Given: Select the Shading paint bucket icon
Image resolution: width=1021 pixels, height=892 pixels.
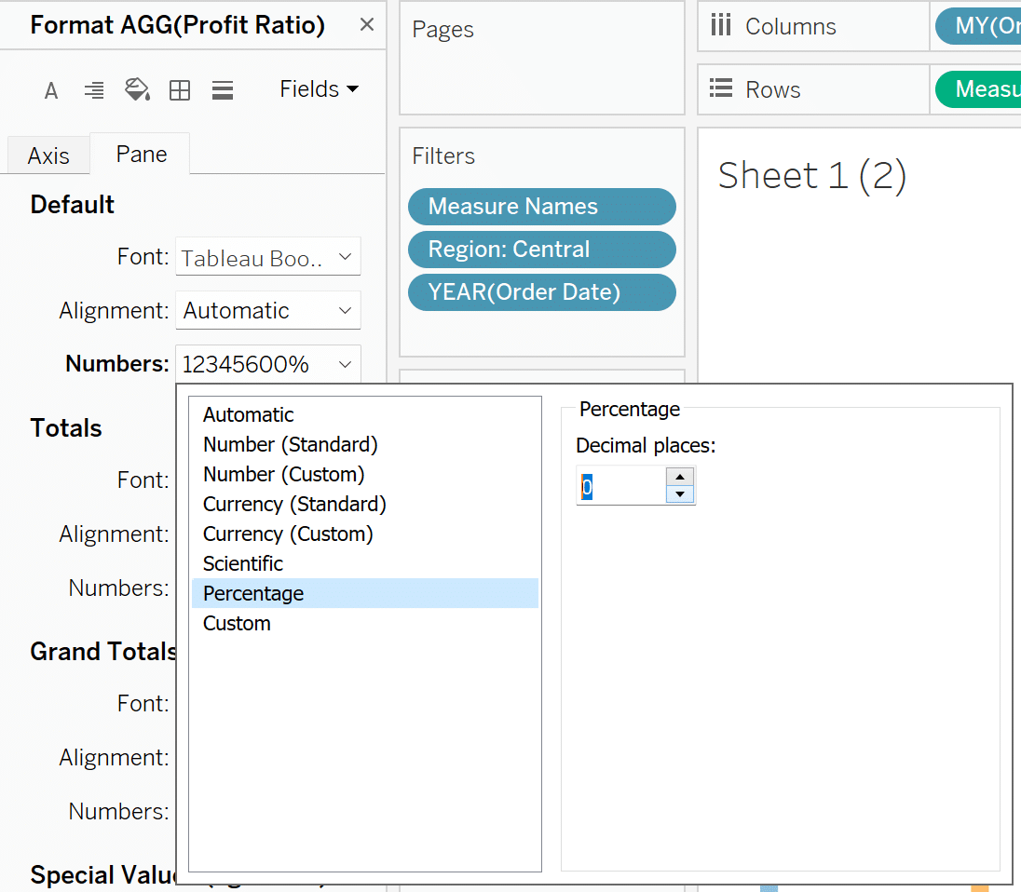Looking at the screenshot, I should click(x=137, y=90).
